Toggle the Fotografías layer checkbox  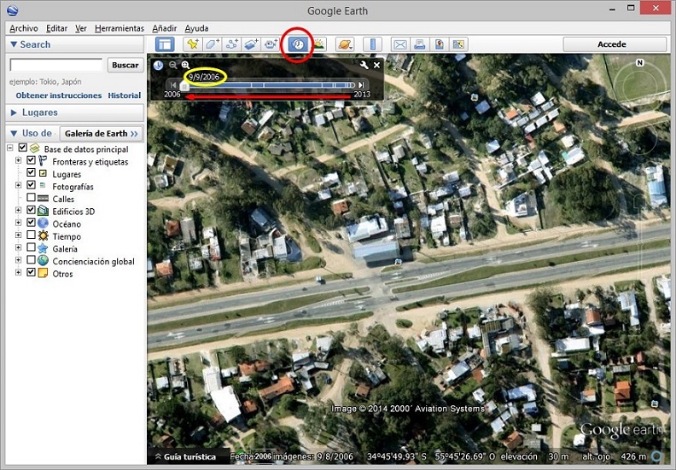[x=31, y=185]
